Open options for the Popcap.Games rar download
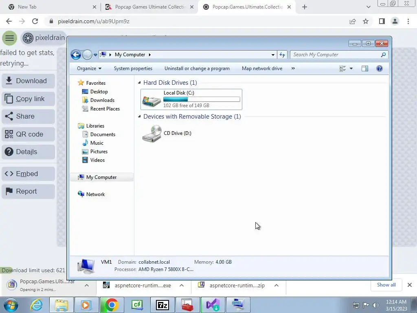The width and height of the screenshot is (417, 313). 87,285
